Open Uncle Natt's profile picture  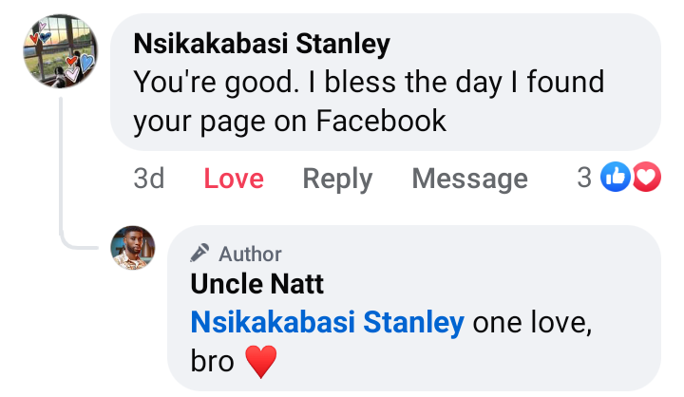tap(133, 248)
